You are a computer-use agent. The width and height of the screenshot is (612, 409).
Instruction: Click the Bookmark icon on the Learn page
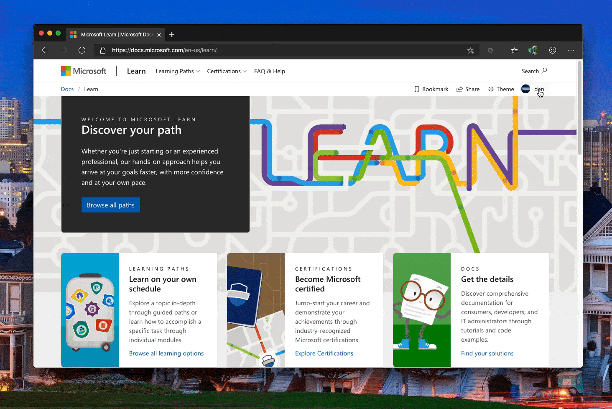coord(431,89)
